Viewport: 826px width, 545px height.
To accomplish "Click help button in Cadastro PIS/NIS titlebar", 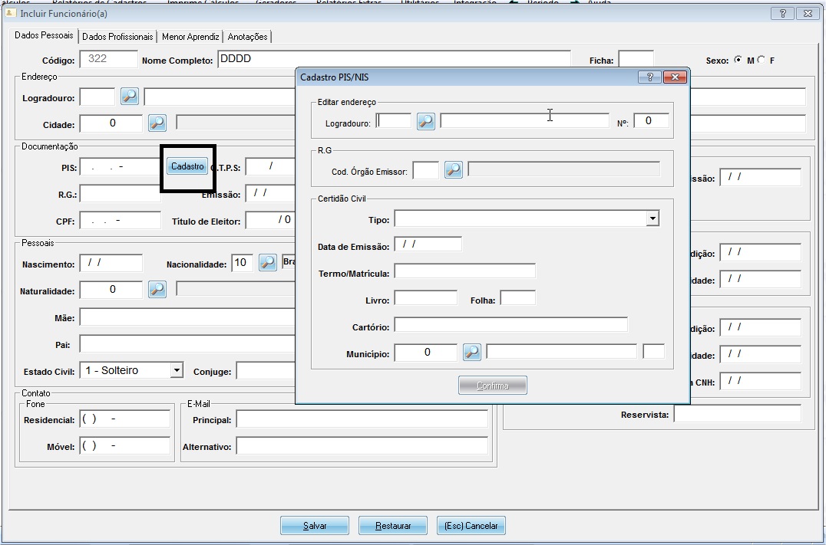I will (x=649, y=77).
